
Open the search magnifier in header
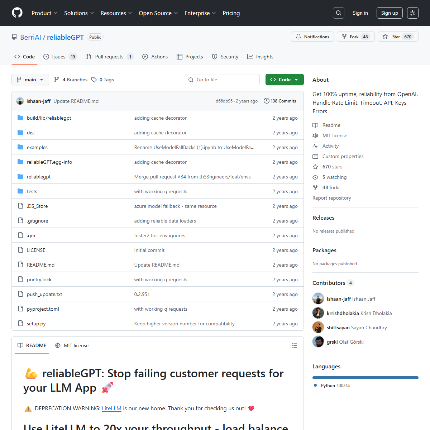(339, 13)
